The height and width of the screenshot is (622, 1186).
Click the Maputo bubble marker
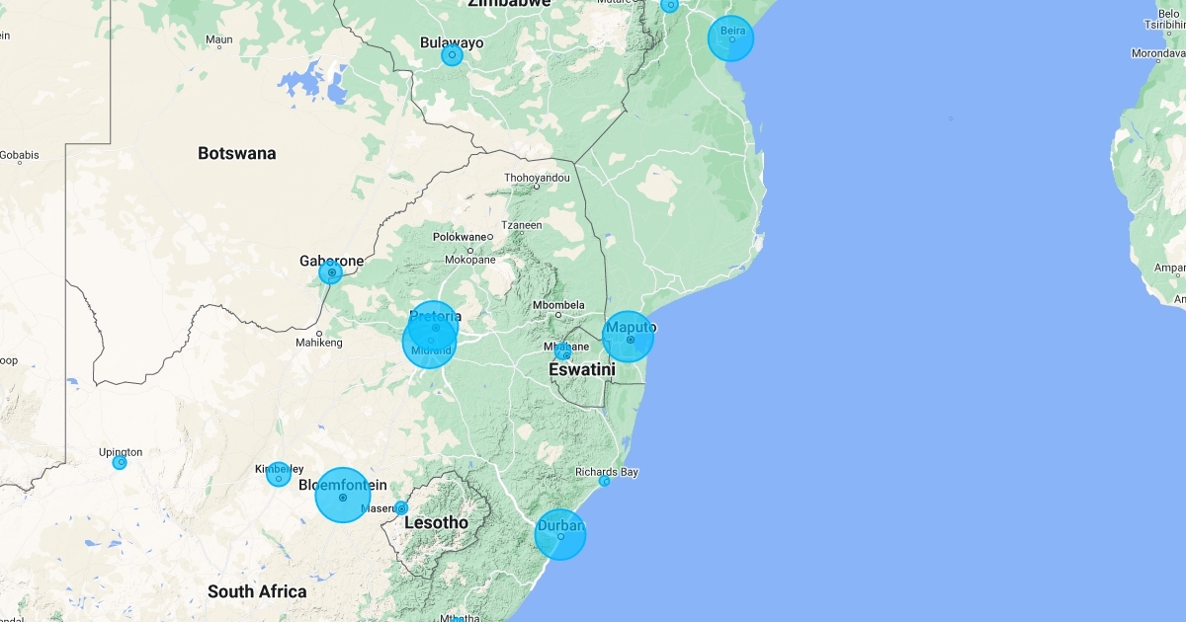click(629, 338)
